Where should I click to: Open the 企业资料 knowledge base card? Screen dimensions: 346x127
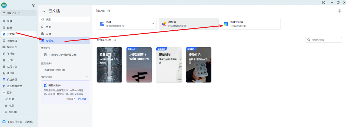coord(109,65)
